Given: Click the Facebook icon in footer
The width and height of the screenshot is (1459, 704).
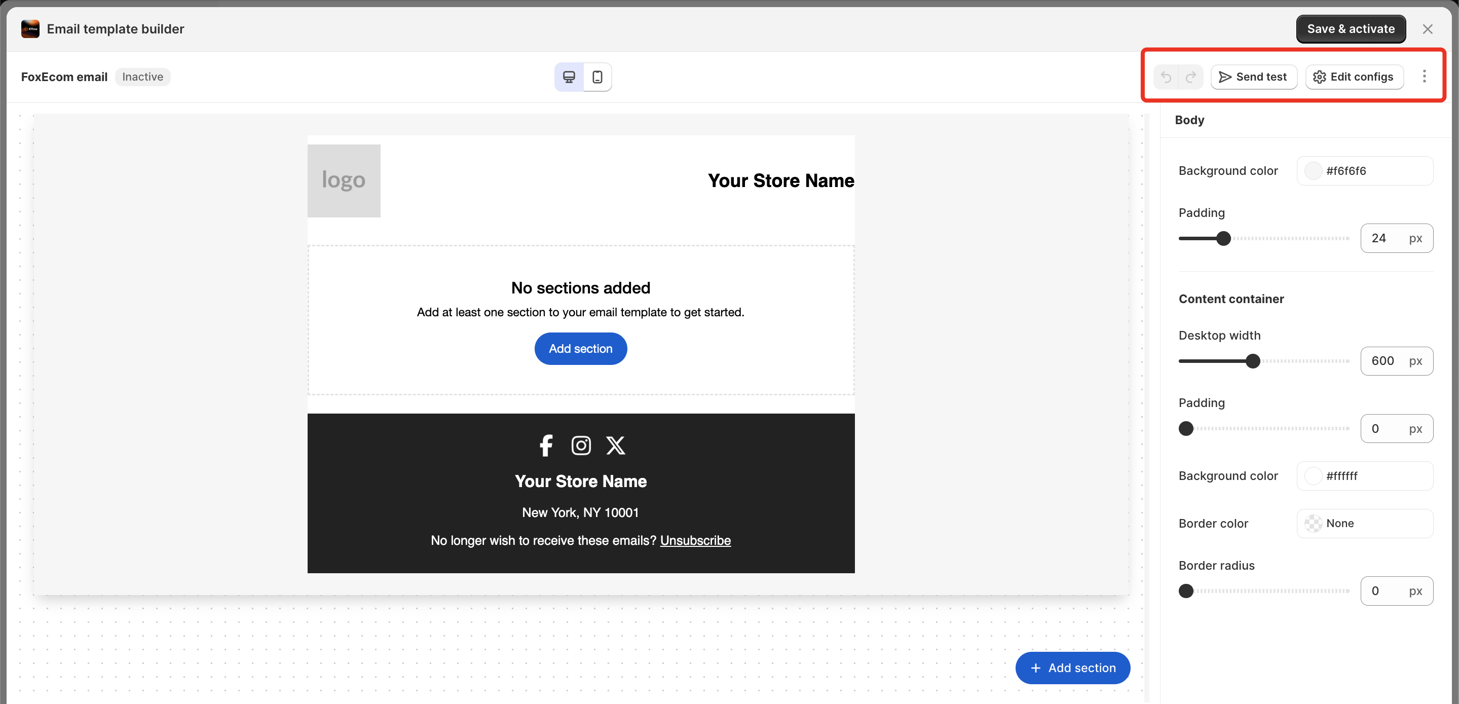Looking at the screenshot, I should tap(546, 445).
